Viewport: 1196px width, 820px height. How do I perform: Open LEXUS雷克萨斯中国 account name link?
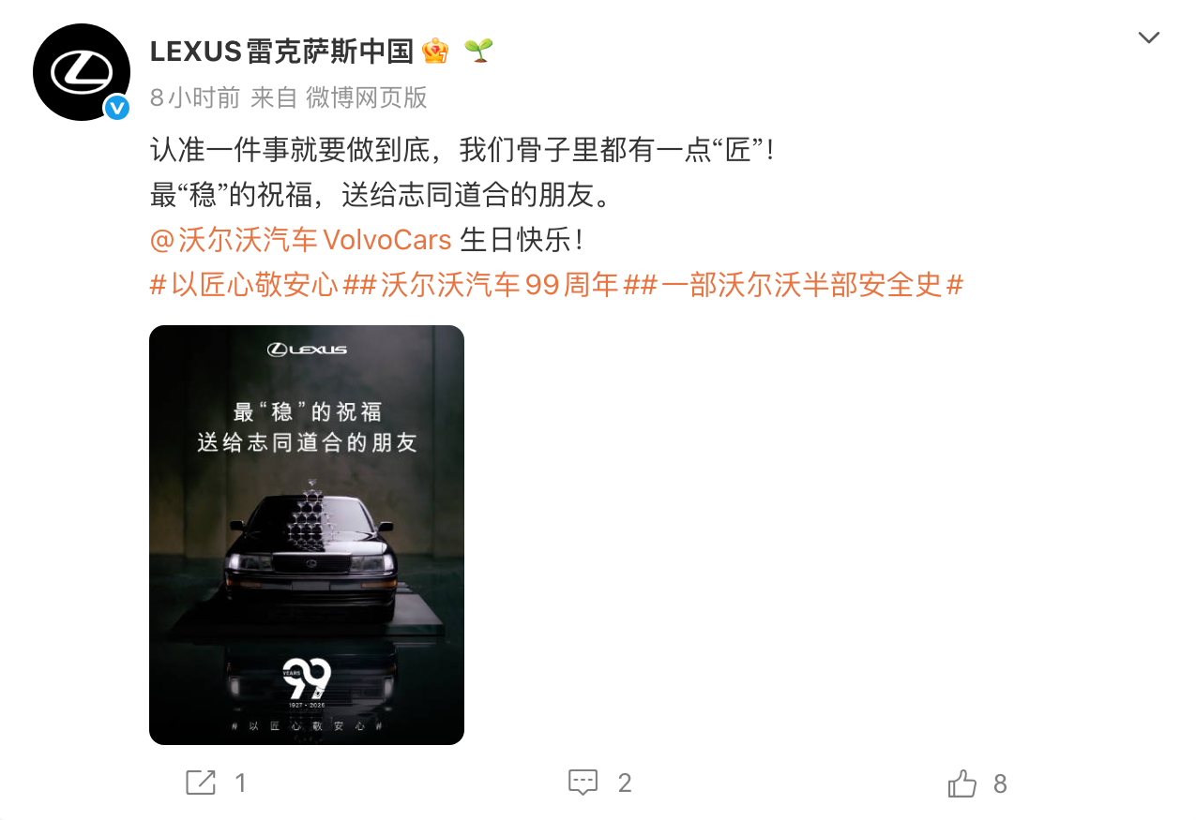281,52
